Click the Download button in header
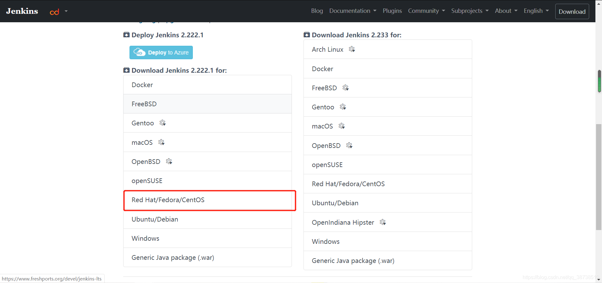This screenshot has height=283, width=602. click(x=572, y=12)
